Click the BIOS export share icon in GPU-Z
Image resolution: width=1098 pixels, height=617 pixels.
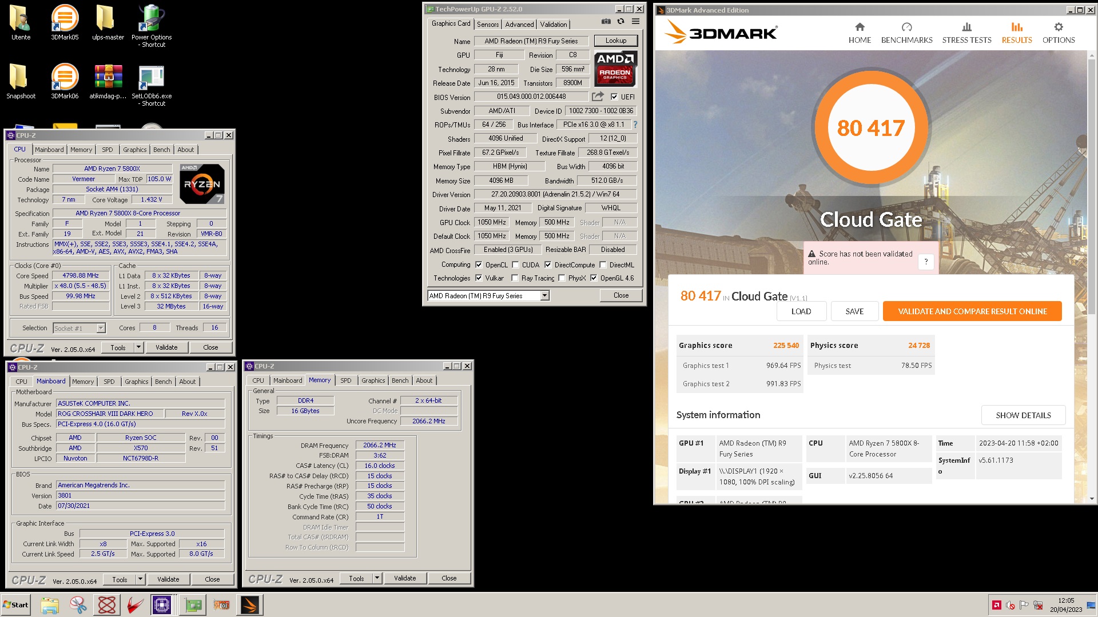point(598,97)
